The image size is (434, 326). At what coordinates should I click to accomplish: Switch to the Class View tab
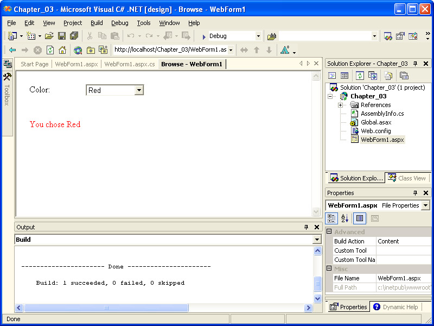407,178
